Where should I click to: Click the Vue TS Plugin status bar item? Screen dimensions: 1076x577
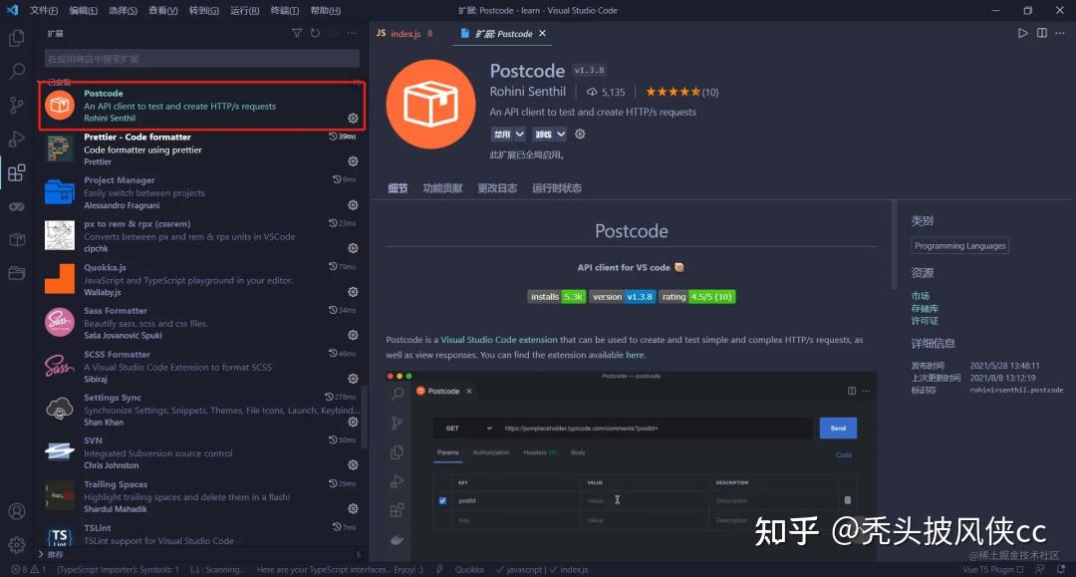tap(992, 569)
